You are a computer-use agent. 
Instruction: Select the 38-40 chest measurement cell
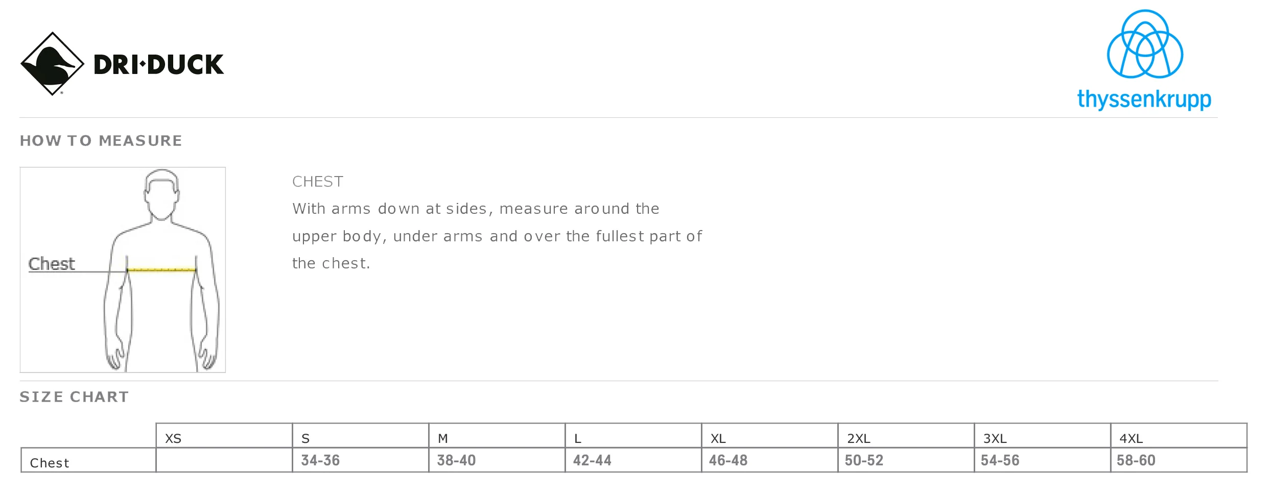pyautogui.click(x=497, y=460)
